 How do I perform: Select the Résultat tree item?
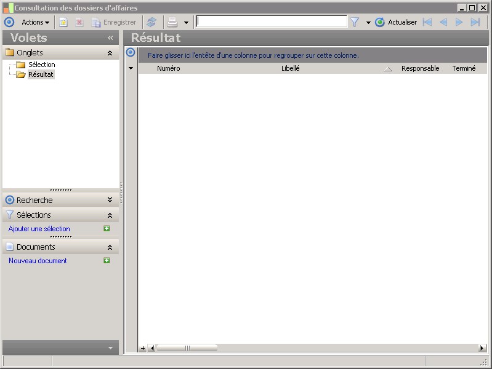coord(41,74)
